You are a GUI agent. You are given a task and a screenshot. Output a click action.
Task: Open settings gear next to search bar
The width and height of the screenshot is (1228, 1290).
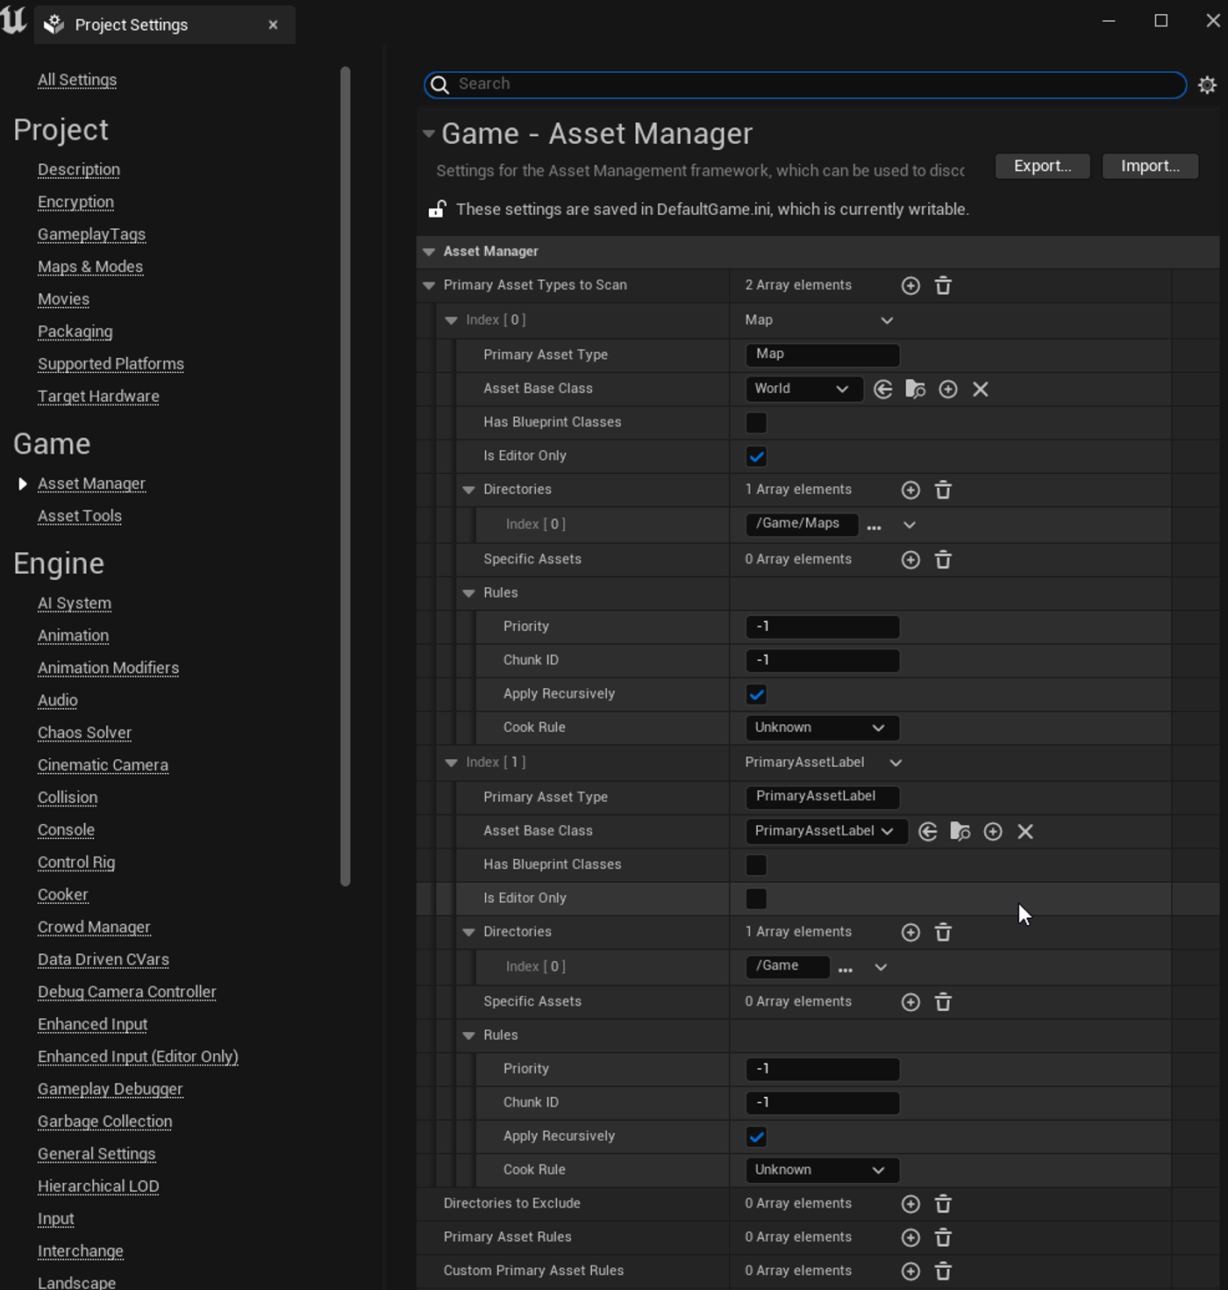(1208, 85)
